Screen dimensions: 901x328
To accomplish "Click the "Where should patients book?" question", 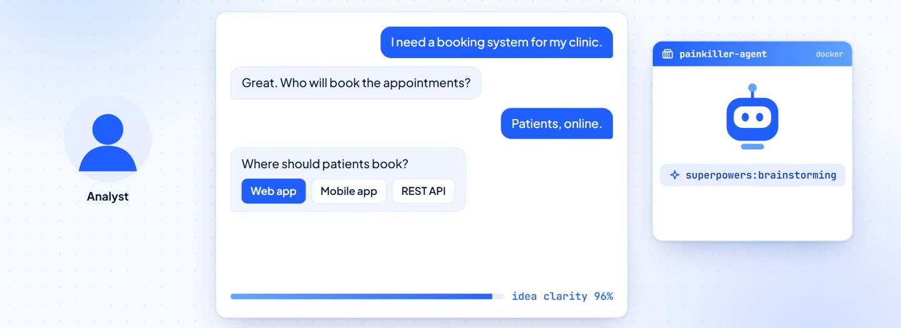I will tap(325, 164).
